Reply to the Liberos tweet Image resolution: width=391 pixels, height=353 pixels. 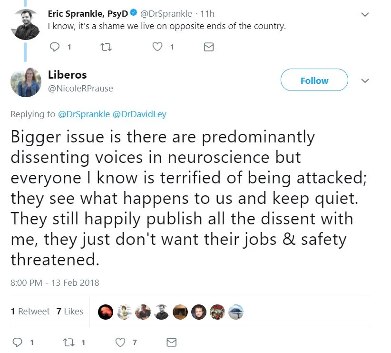17,342
